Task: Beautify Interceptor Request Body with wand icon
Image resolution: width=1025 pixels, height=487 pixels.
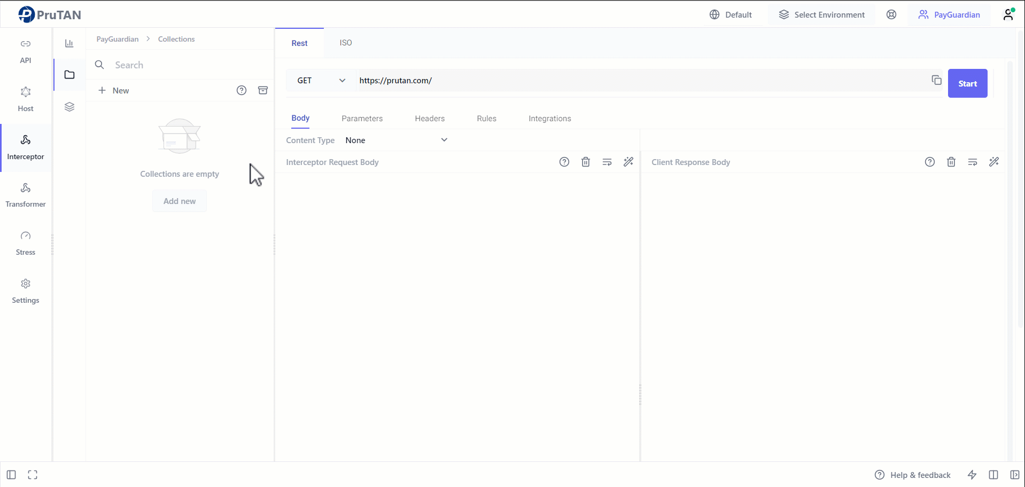Action: click(628, 162)
